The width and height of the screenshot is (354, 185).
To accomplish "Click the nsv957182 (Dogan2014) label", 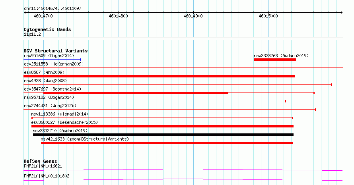I will pos(49,97).
